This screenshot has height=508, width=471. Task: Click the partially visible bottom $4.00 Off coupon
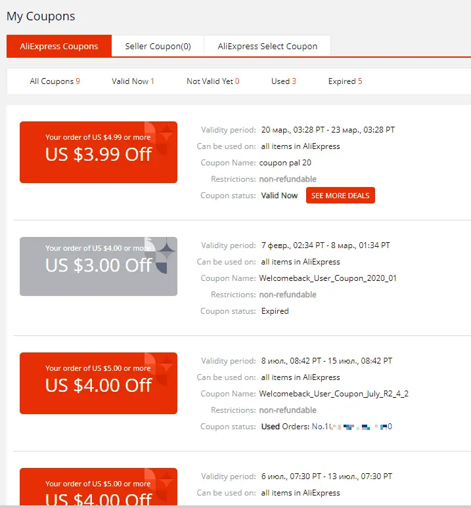pos(99,486)
